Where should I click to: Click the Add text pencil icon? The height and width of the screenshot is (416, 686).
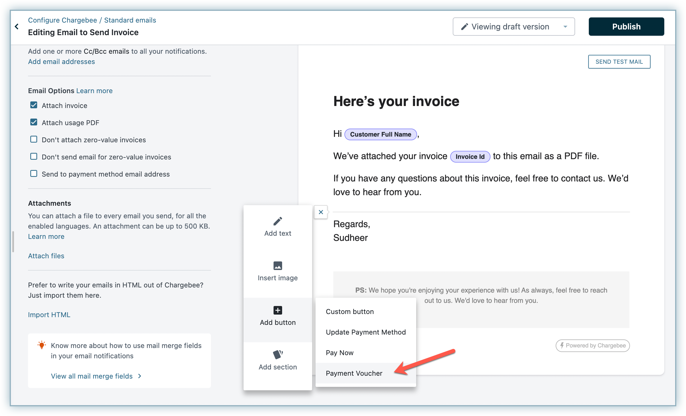278,221
